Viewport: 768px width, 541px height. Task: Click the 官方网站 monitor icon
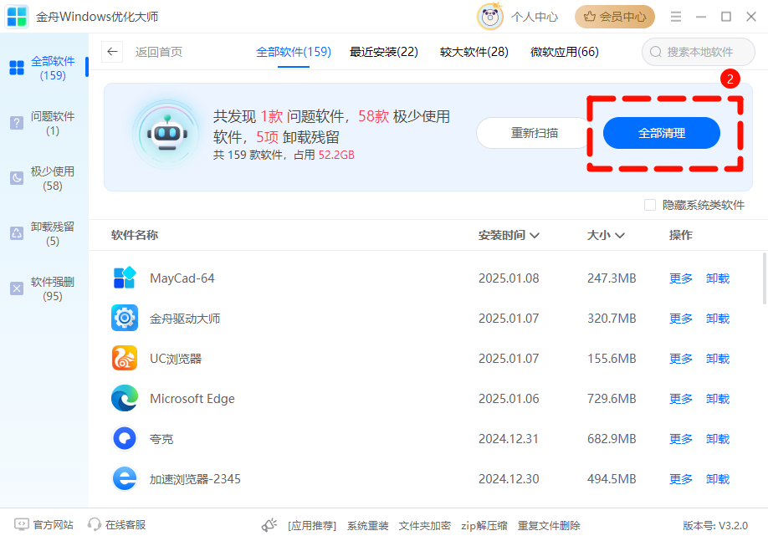(x=22, y=525)
